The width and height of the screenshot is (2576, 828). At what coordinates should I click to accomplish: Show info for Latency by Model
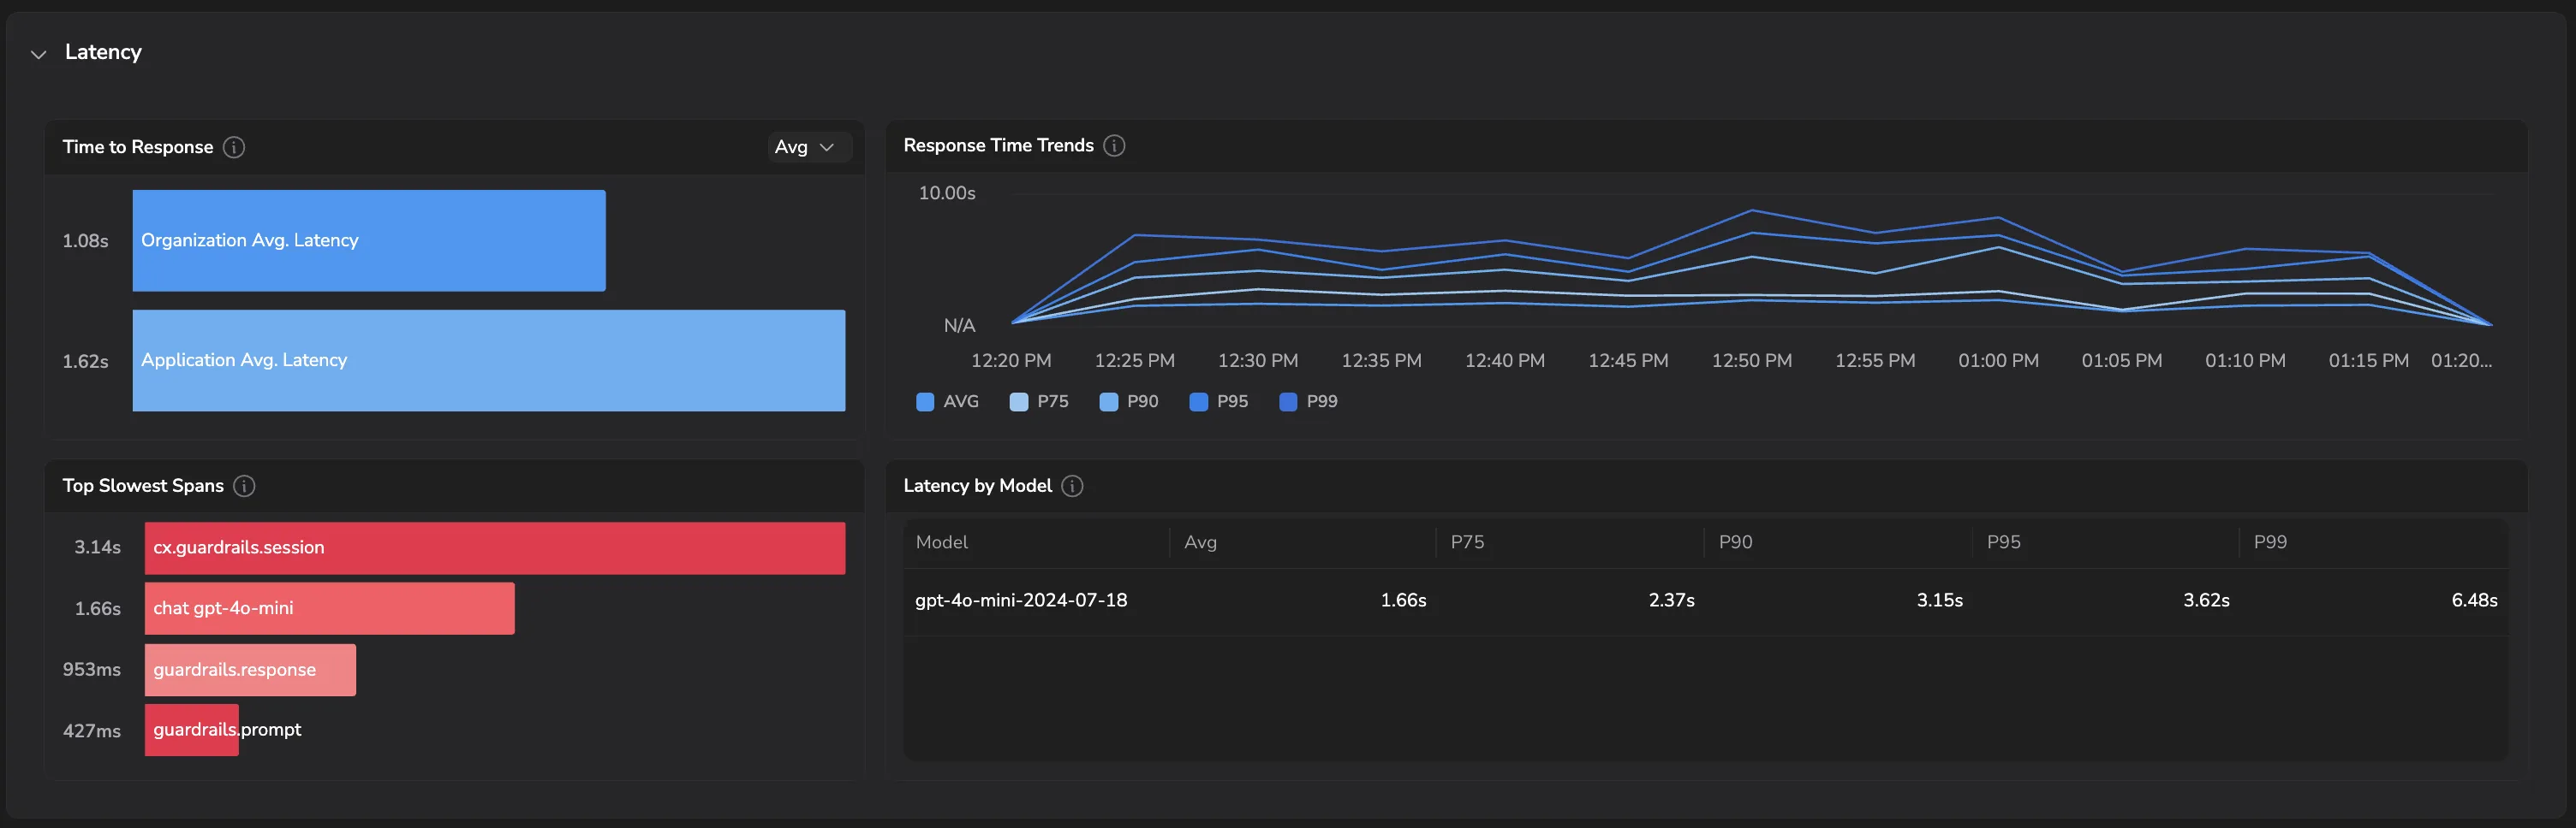point(1072,485)
